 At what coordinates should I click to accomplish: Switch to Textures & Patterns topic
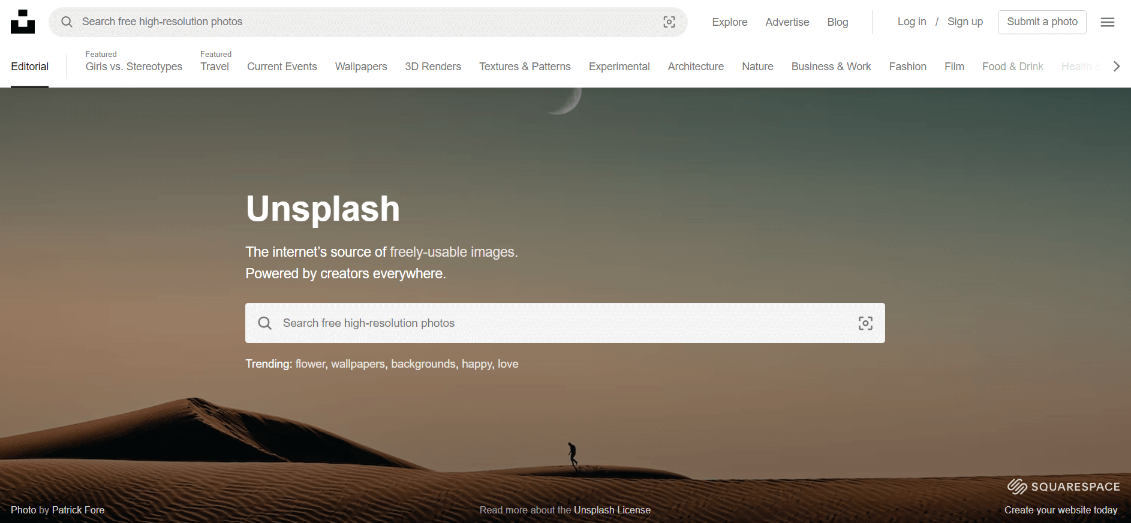525,67
